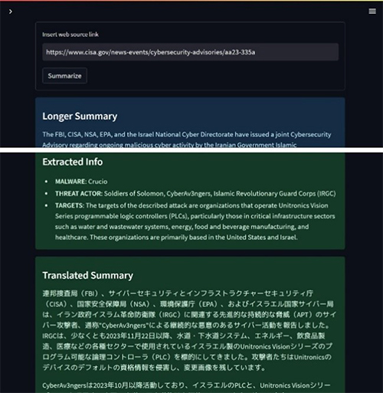Viewport: 383px width, 393px height.
Task: Open the hamburger main menu
Action: point(372,11)
